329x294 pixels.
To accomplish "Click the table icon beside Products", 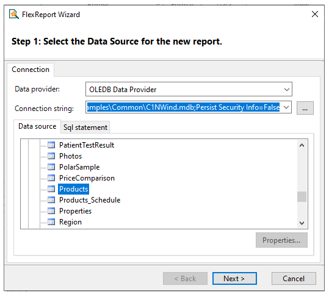I will (x=51, y=189).
